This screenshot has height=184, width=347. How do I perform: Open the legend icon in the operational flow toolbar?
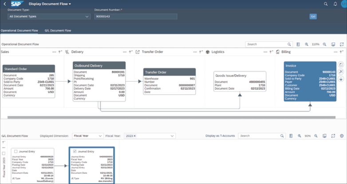click(298, 45)
